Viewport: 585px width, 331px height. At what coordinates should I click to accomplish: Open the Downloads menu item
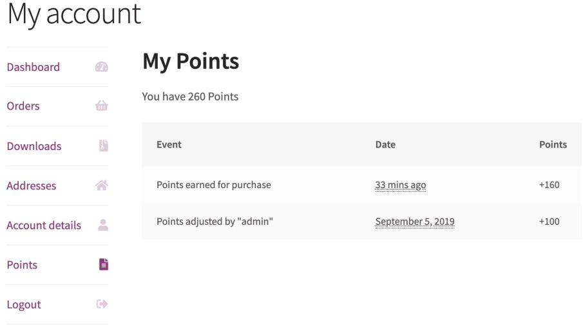click(34, 146)
